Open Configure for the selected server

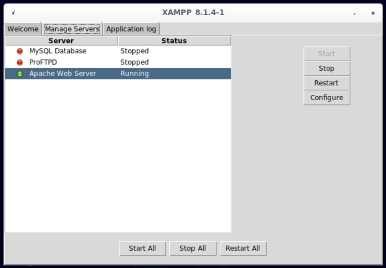327,98
